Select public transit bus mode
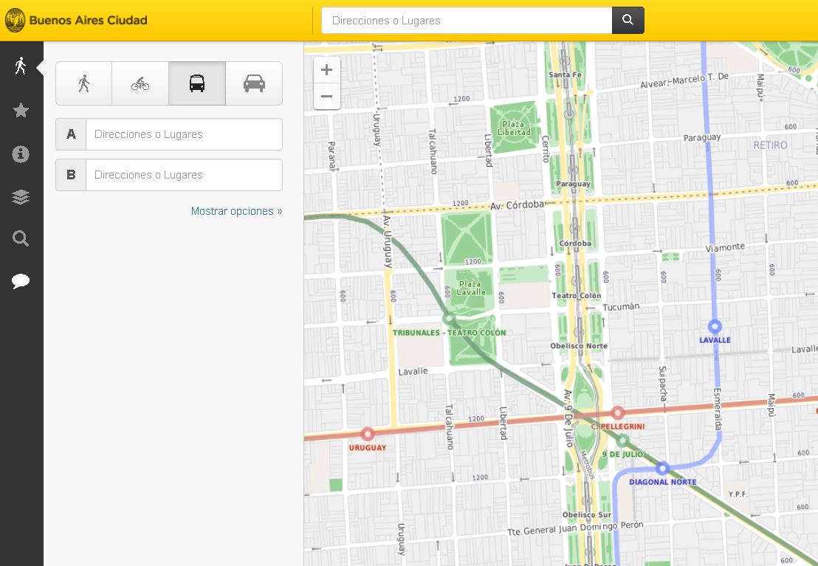This screenshot has width=818, height=566. tap(197, 83)
